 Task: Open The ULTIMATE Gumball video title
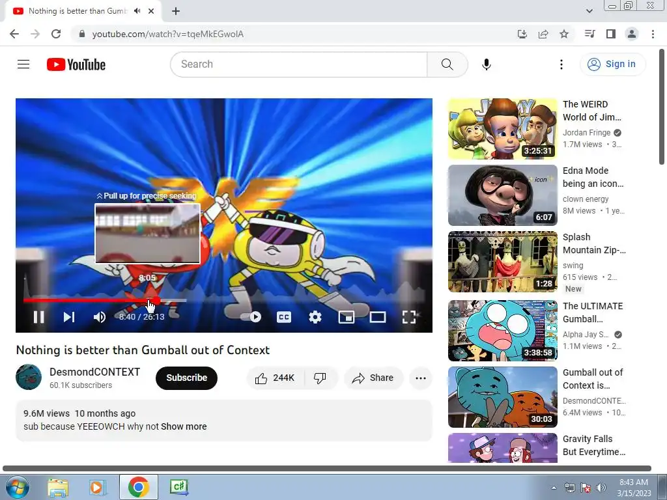click(x=593, y=312)
